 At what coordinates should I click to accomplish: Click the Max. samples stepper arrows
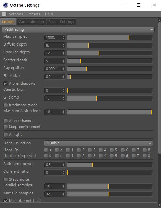coord(63,38)
